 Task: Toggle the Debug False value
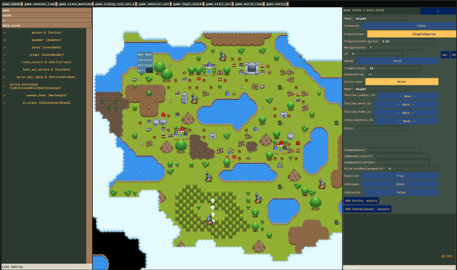[x=397, y=61]
